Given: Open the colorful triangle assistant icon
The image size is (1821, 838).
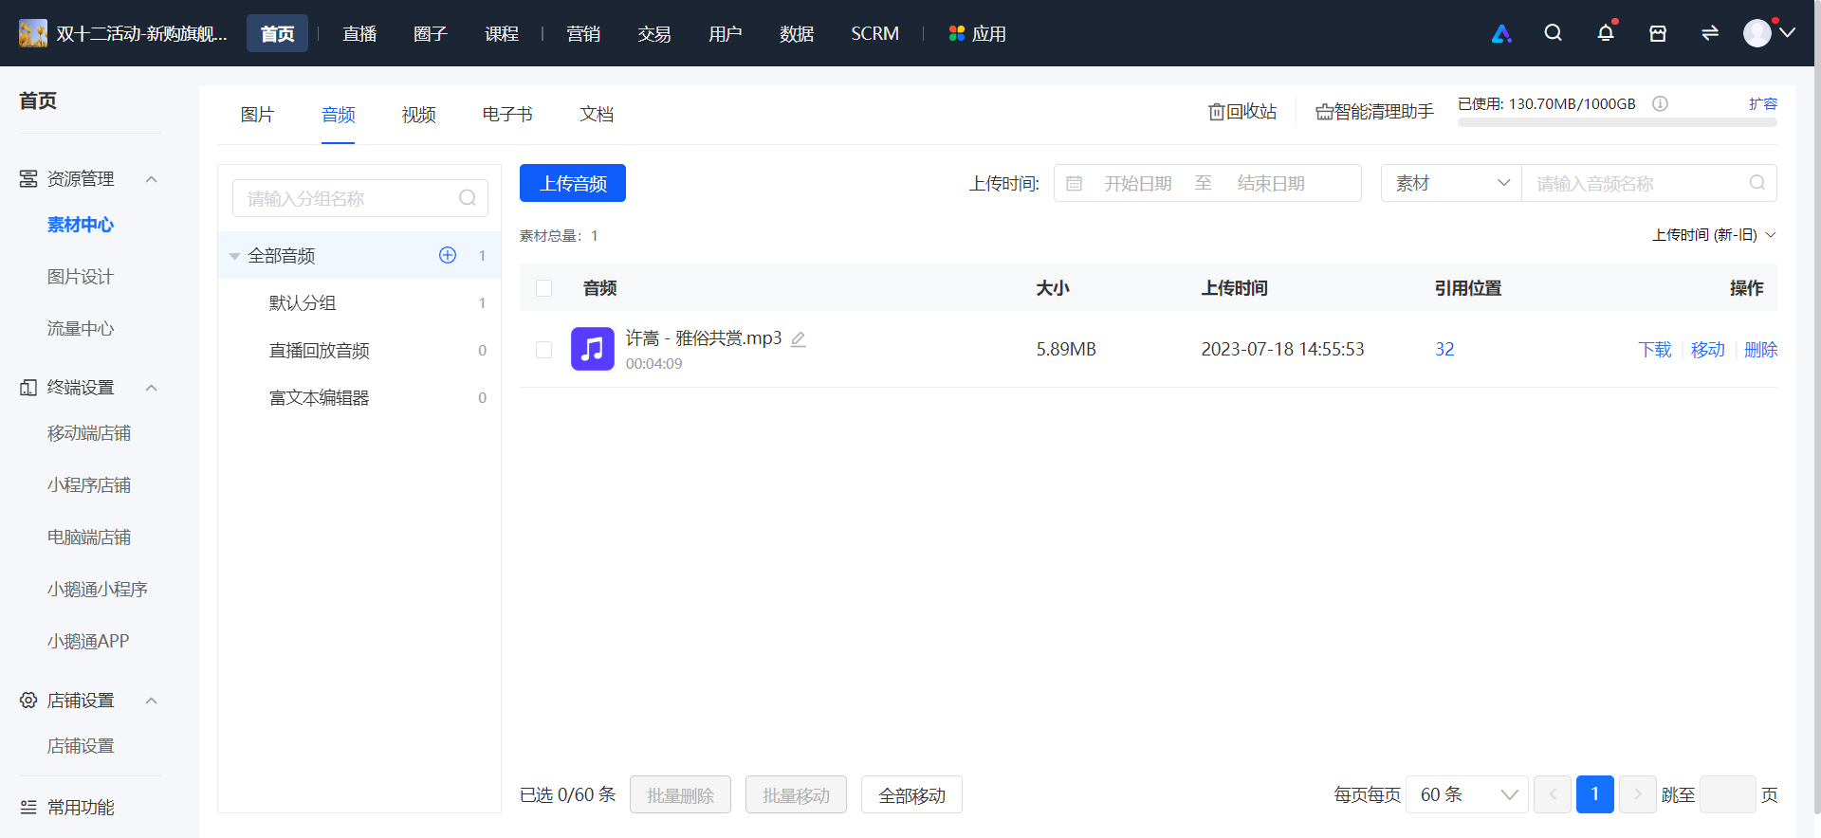Looking at the screenshot, I should pos(1501,33).
